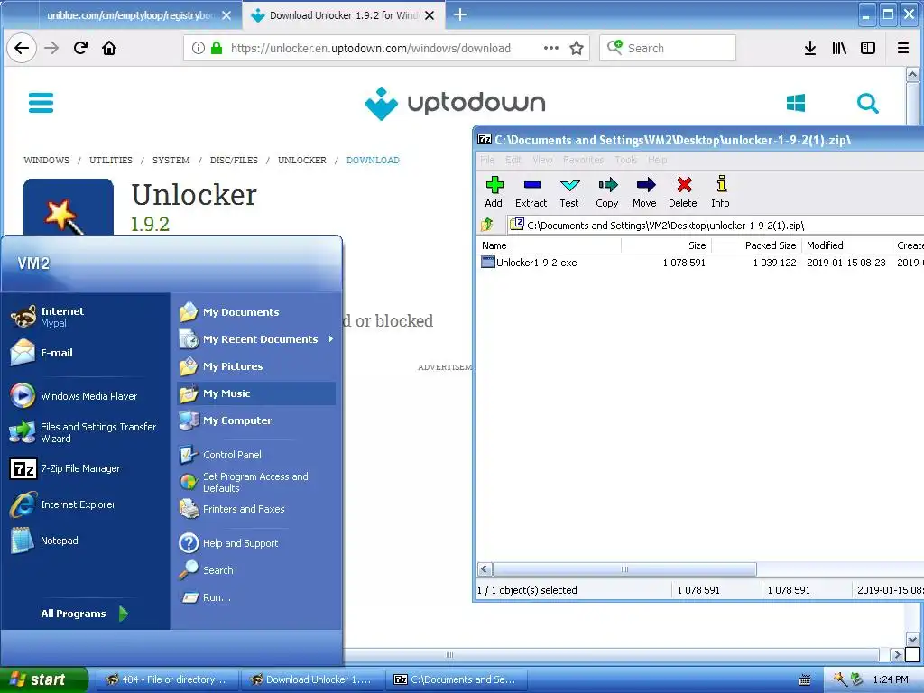Reload the current page
Image resolution: width=924 pixels, height=693 pixels.
[x=80, y=48]
